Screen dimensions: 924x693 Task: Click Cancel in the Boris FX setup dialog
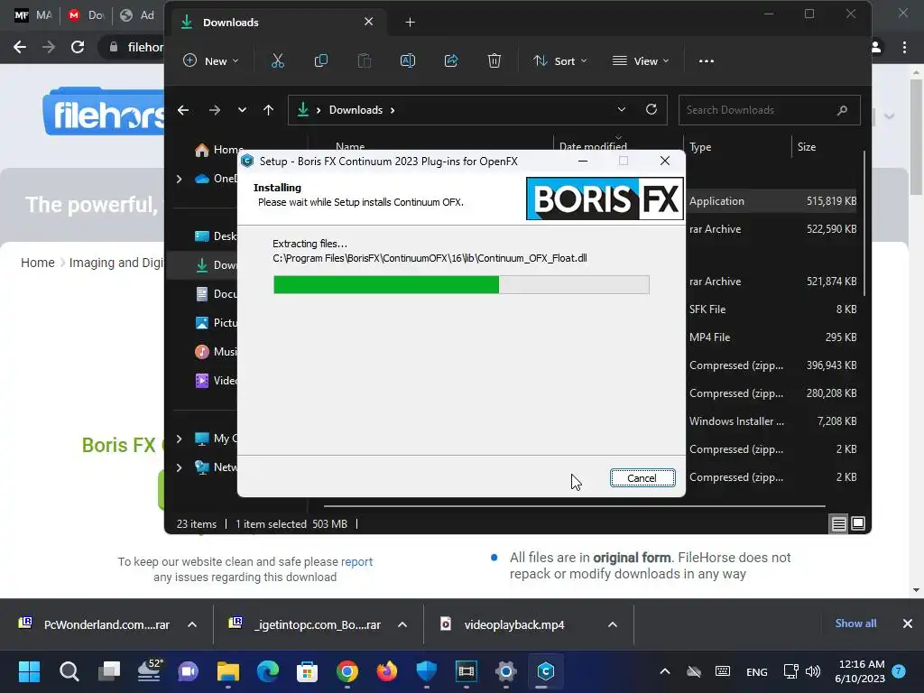coord(642,478)
